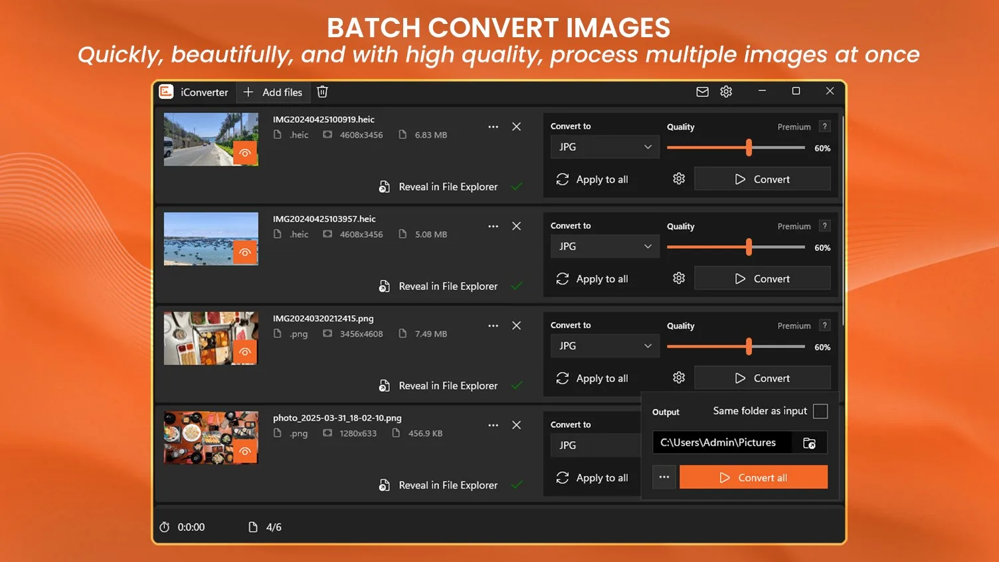Remove IMG20240320212415.png from the list
This screenshot has height=562, width=999.
pos(516,326)
